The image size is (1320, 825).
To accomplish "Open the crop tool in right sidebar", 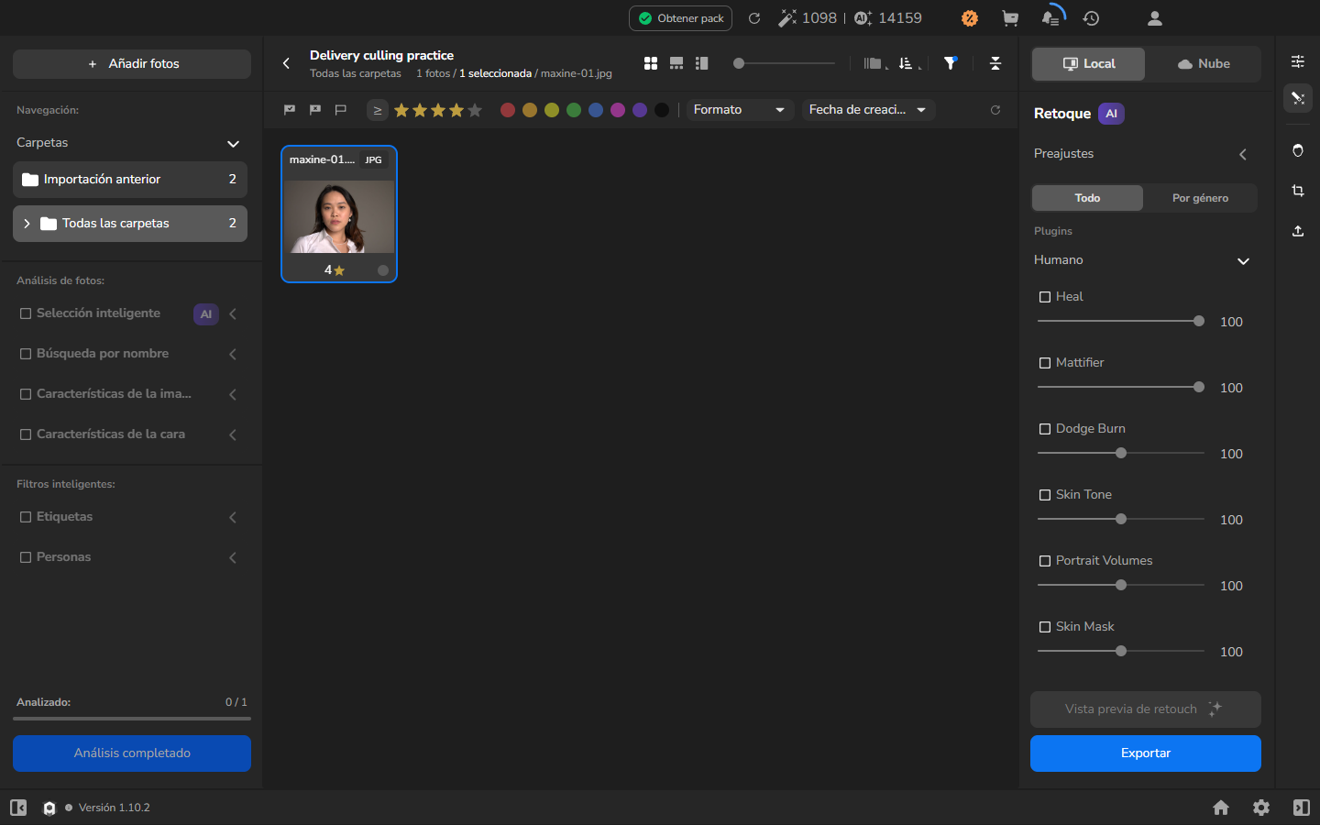I will [x=1298, y=191].
